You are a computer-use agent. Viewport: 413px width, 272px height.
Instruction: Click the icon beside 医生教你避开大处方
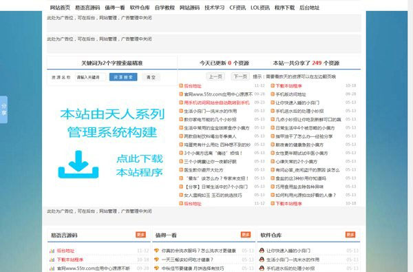click(181, 170)
